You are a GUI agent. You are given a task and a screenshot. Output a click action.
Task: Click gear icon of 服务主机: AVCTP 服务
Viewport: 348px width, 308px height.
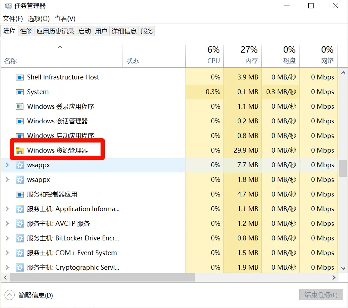tap(20, 224)
